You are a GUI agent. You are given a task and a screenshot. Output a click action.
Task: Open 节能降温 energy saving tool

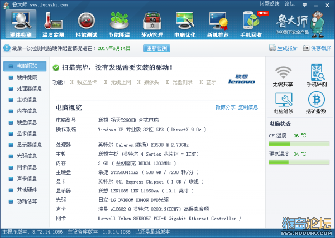click(x=119, y=24)
